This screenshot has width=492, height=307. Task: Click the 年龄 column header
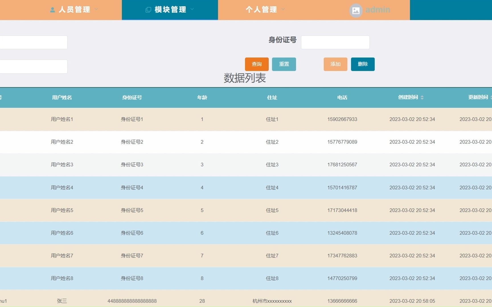pos(202,98)
